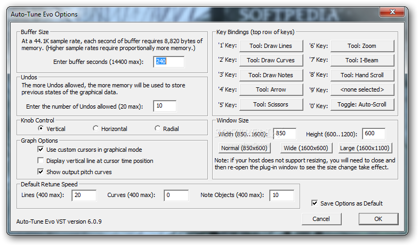Open the '2' Key binding Tool: Draw Curves
The height and width of the screenshot is (246, 419).
point(271,60)
